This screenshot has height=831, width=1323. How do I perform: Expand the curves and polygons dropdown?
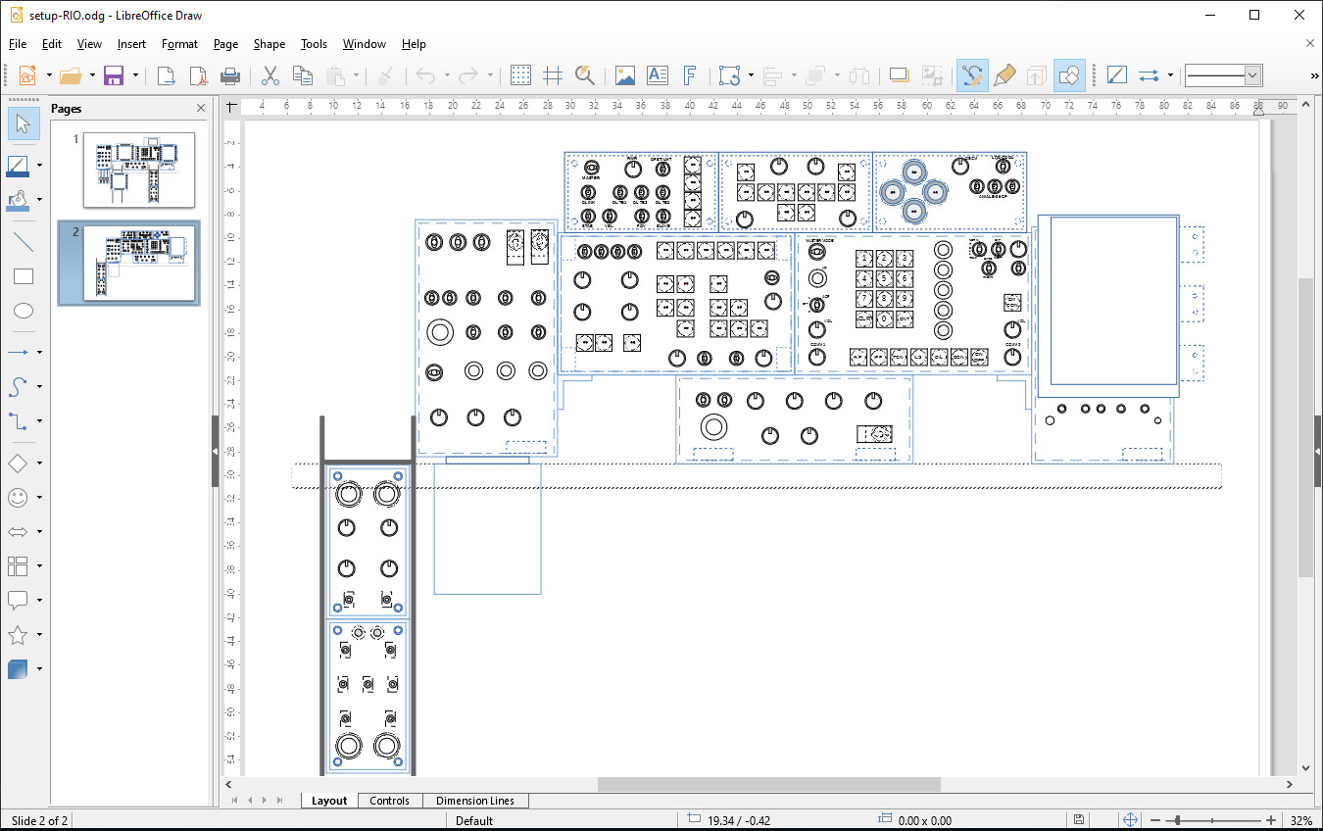(39, 387)
